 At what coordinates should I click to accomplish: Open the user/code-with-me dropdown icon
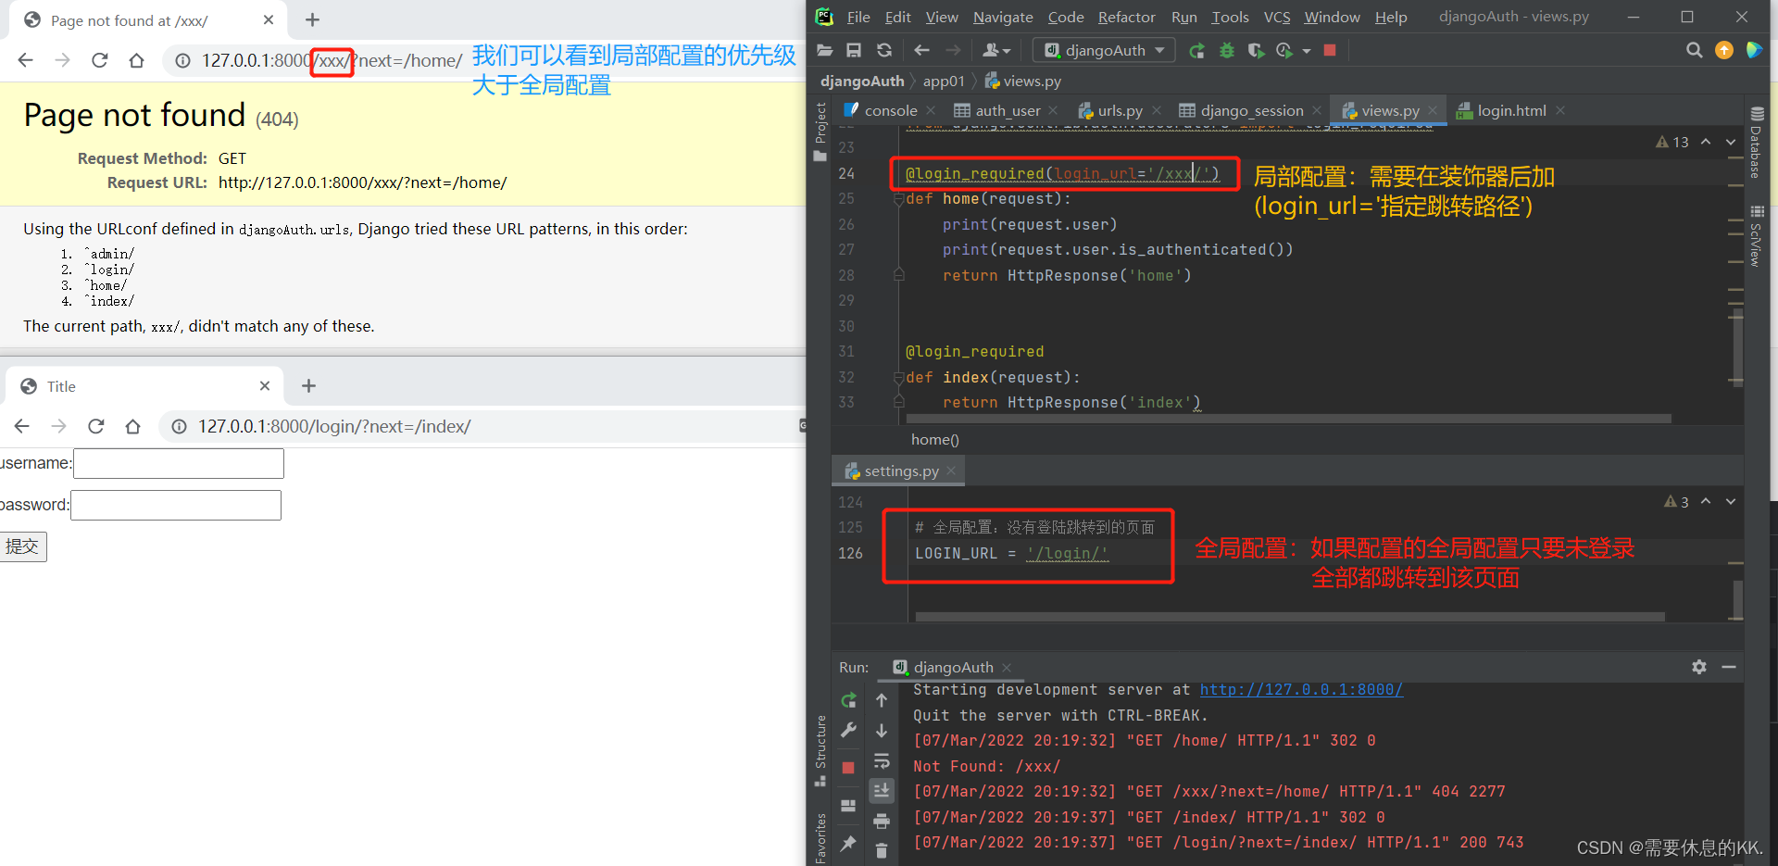point(996,50)
